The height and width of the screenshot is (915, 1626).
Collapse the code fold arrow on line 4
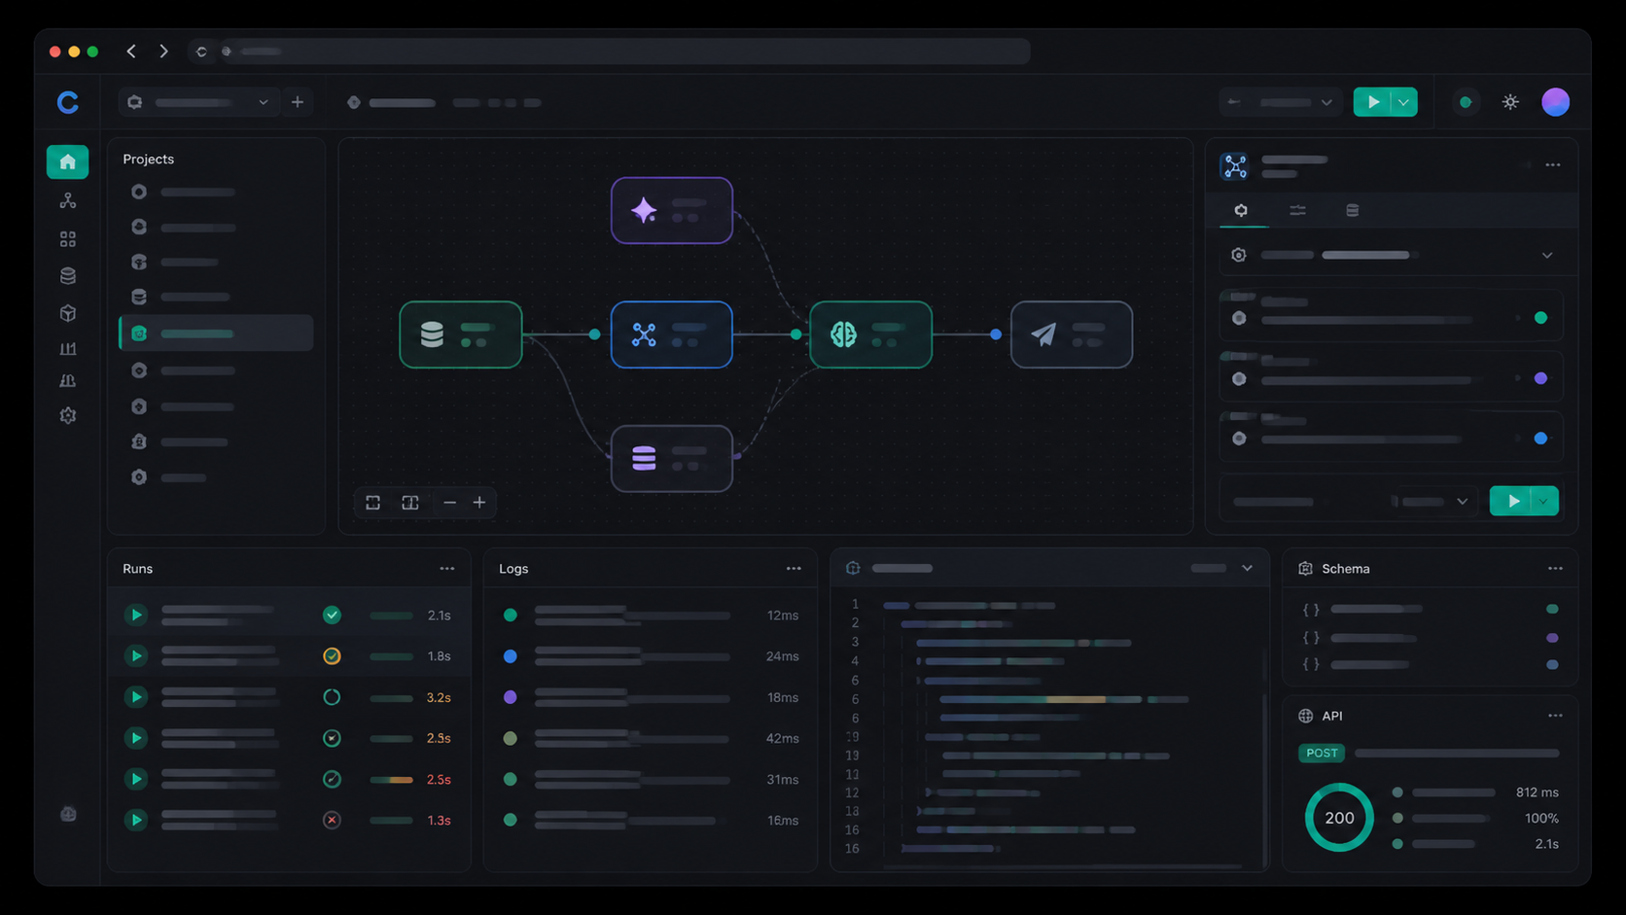[918, 661]
